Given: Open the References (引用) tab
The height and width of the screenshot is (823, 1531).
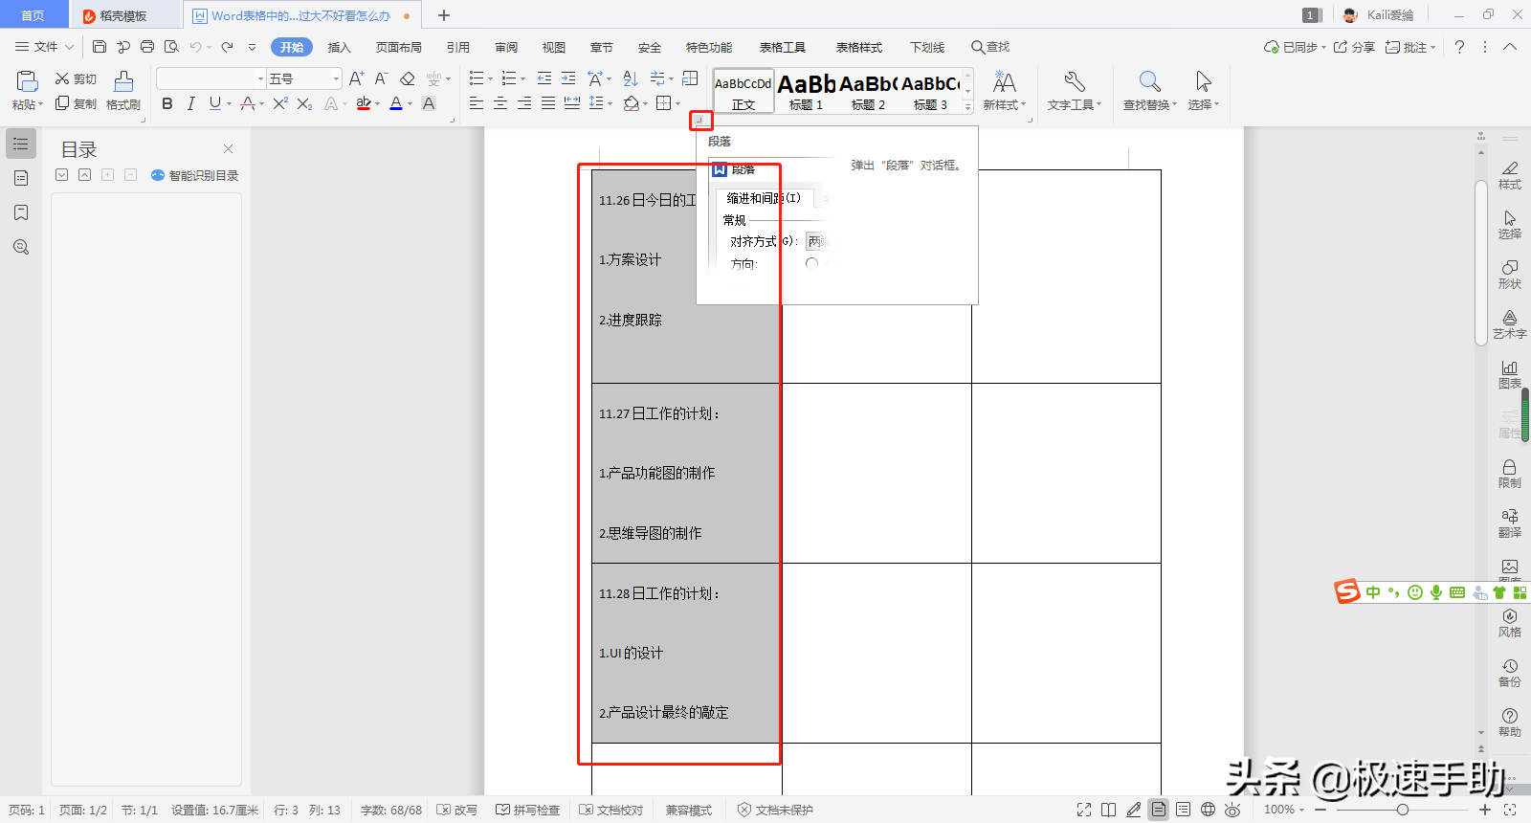Looking at the screenshot, I should coord(458,47).
